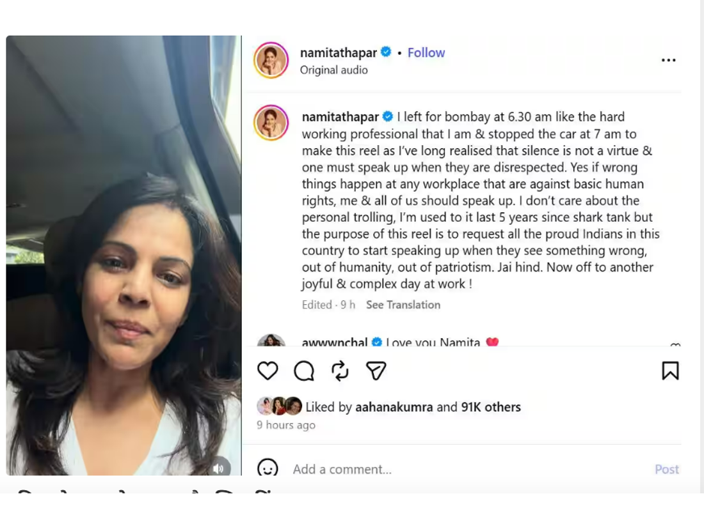704x508 pixels.
Task: Like the post with the heart icon
Action: click(268, 371)
